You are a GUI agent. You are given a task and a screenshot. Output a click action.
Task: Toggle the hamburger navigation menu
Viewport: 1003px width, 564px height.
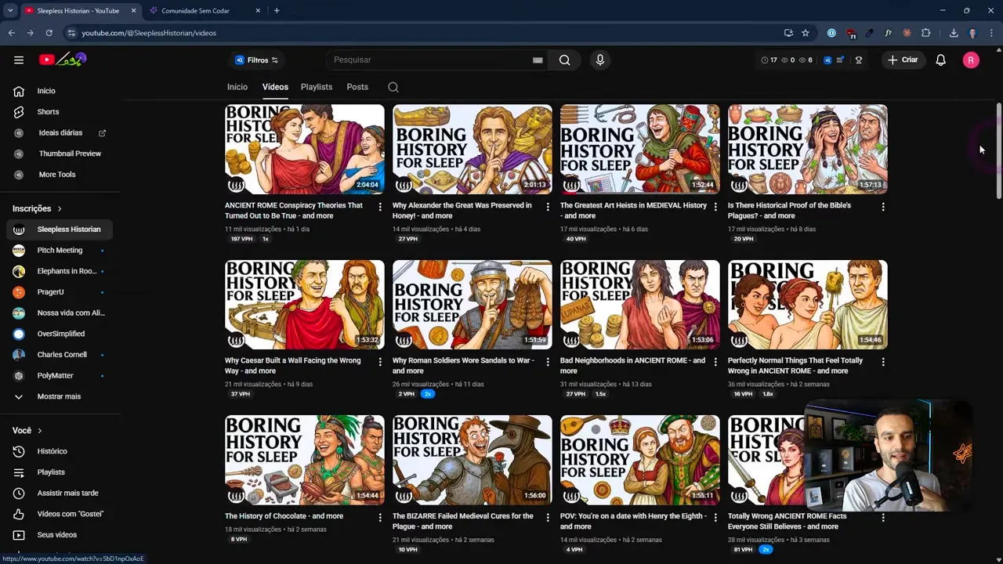click(19, 60)
